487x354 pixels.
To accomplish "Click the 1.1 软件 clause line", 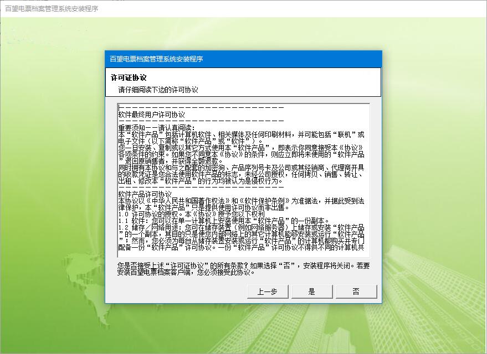I will (224, 221).
